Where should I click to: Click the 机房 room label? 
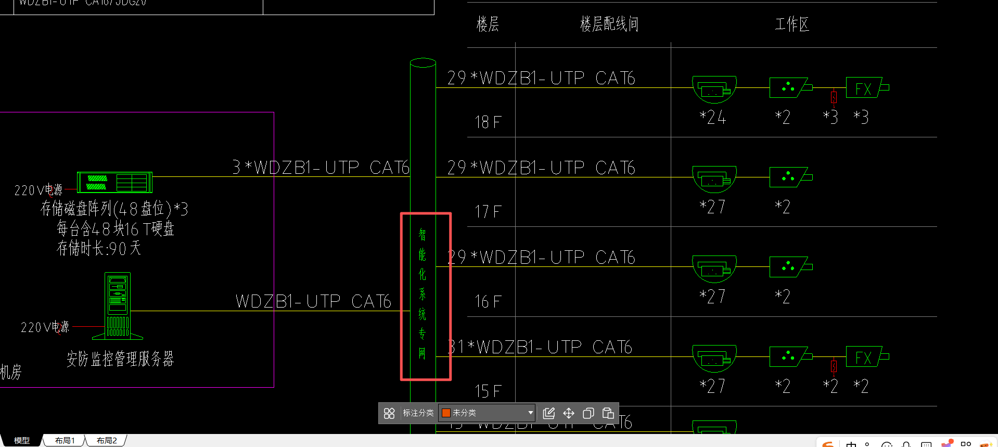click(x=11, y=372)
